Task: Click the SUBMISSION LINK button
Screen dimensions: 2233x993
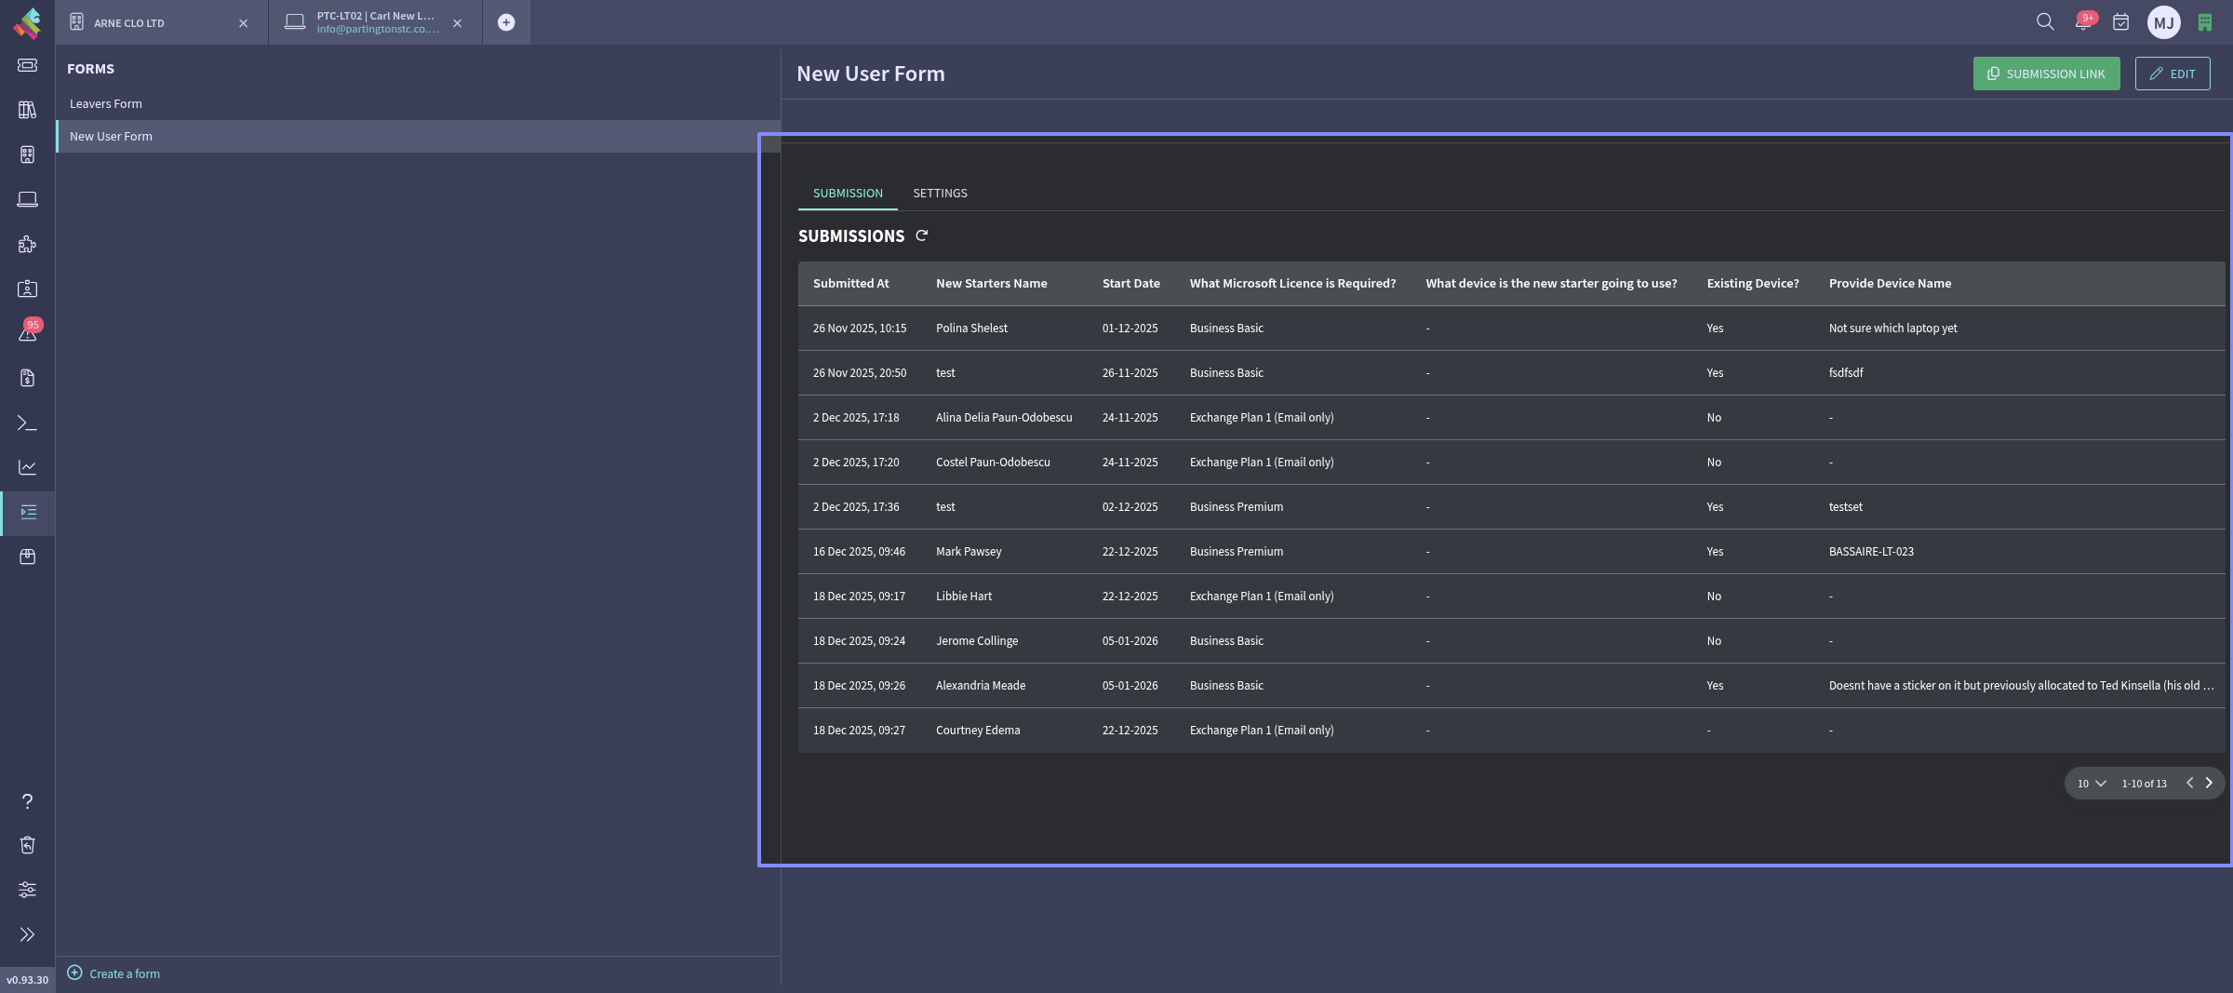Action: pos(2046,74)
